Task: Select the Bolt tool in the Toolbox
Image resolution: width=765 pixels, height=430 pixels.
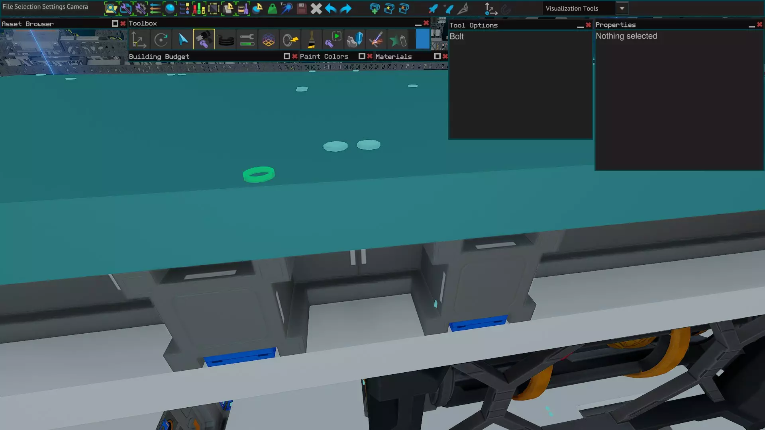Action: tap(204, 40)
